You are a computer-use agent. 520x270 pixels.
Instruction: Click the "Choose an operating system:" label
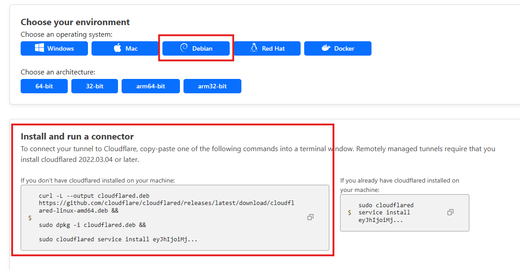66,35
